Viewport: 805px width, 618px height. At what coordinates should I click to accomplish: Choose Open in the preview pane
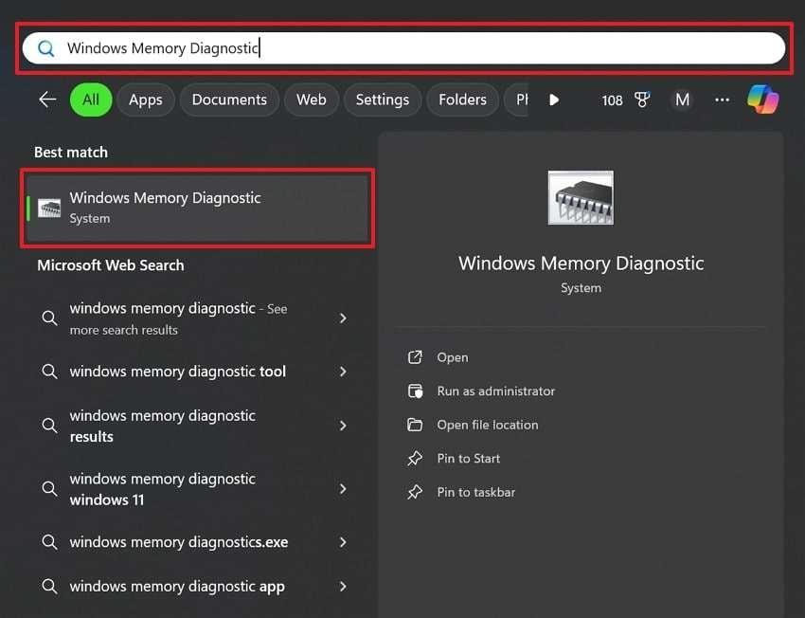pos(453,357)
